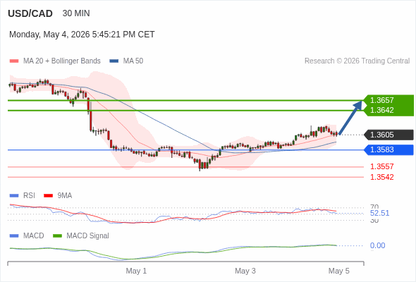Click the RSI value 52.51

point(379,213)
